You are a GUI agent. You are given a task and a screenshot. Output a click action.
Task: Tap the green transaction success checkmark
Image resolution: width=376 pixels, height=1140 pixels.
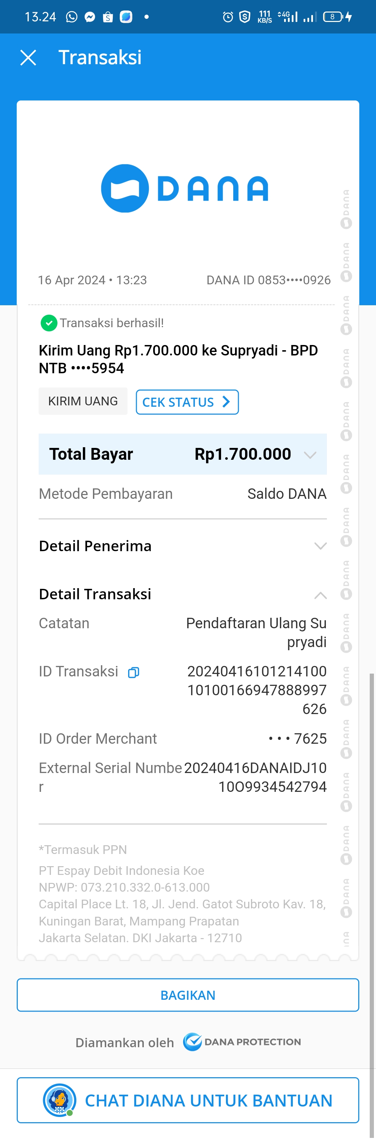49,323
